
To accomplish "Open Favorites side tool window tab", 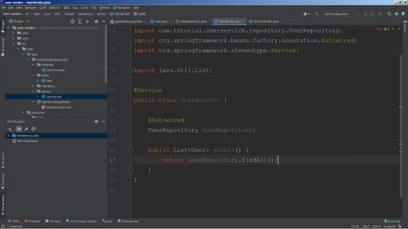I will point(3,181).
